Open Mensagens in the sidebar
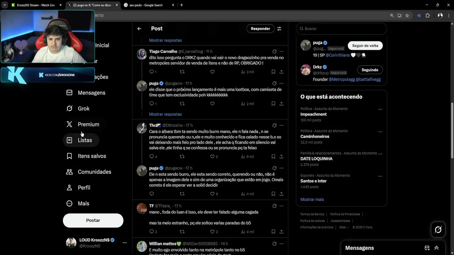The height and width of the screenshot is (255, 454). [86, 93]
